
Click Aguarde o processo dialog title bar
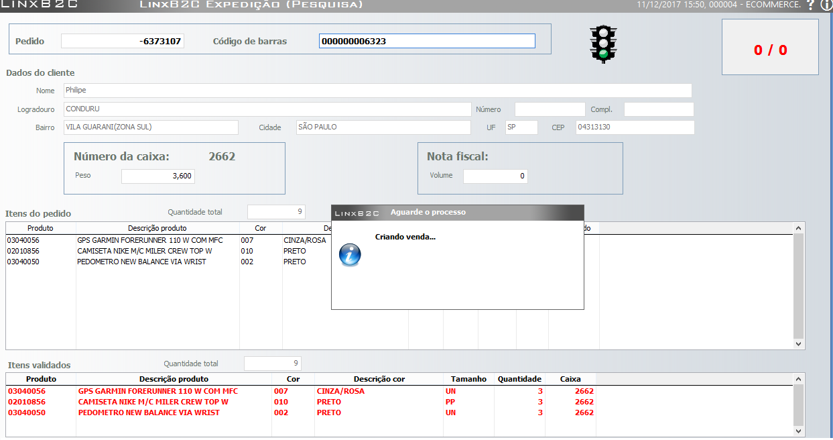coord(458,213)
